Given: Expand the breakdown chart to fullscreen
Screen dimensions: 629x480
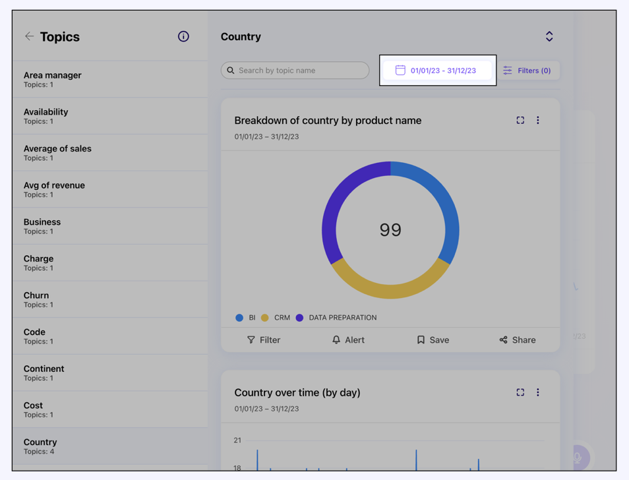Looking at the screenshot, I should point(520,120).
